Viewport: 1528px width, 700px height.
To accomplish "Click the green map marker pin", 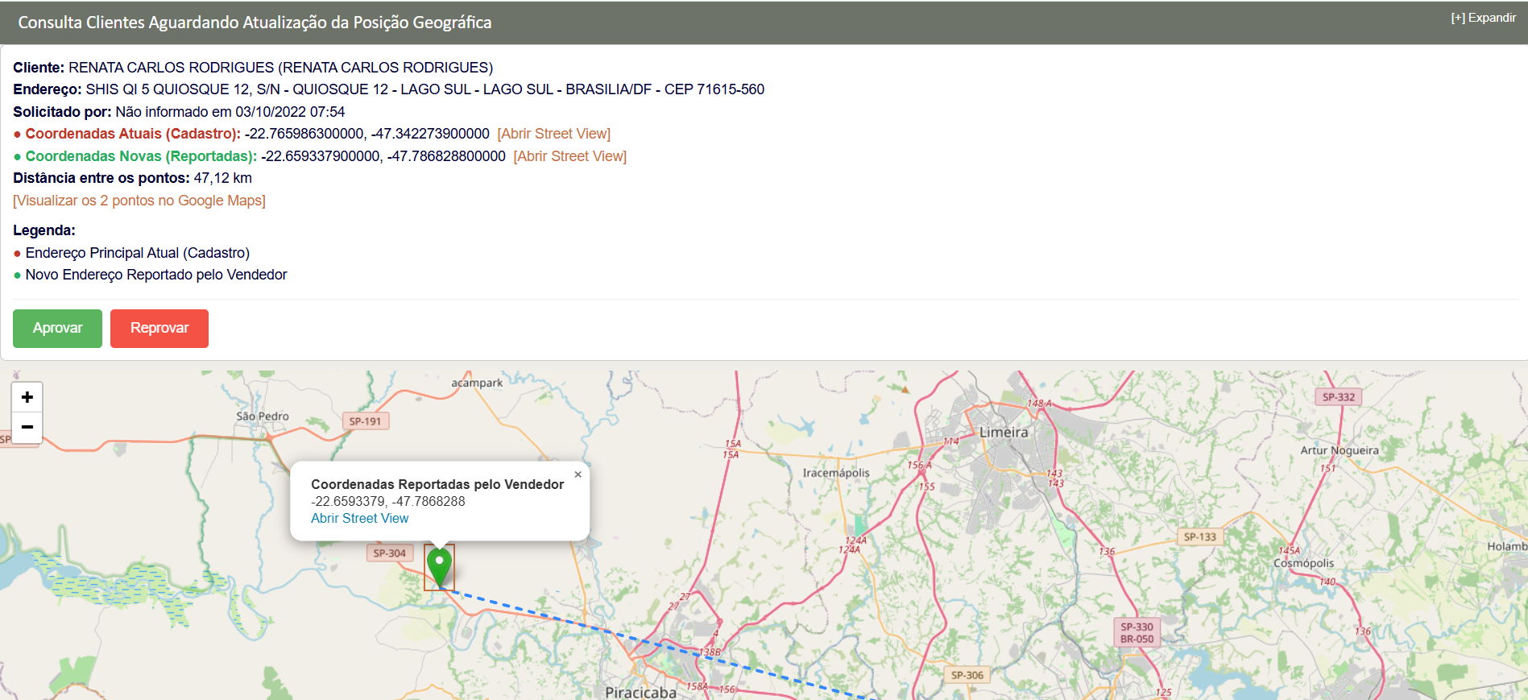I will tap(439, 567).
